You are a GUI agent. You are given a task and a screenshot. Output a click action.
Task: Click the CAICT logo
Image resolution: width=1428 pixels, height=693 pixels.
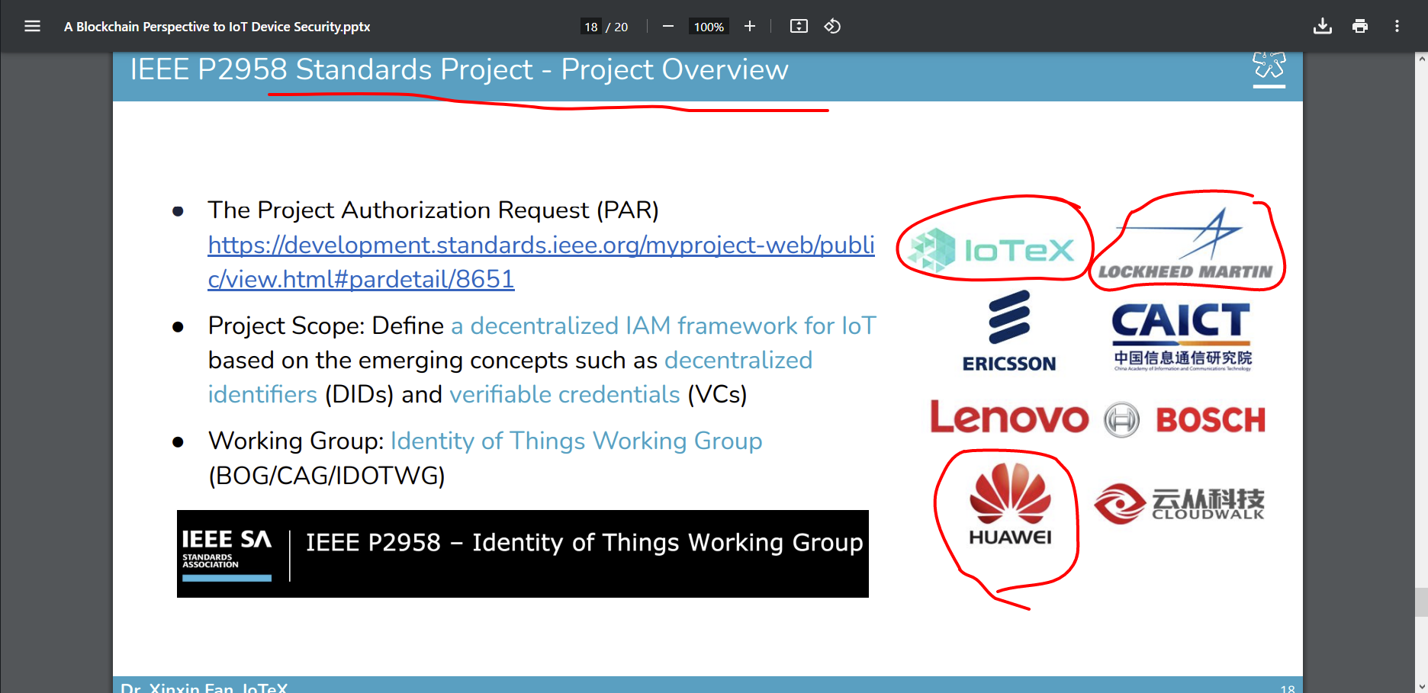[1182, 336]
